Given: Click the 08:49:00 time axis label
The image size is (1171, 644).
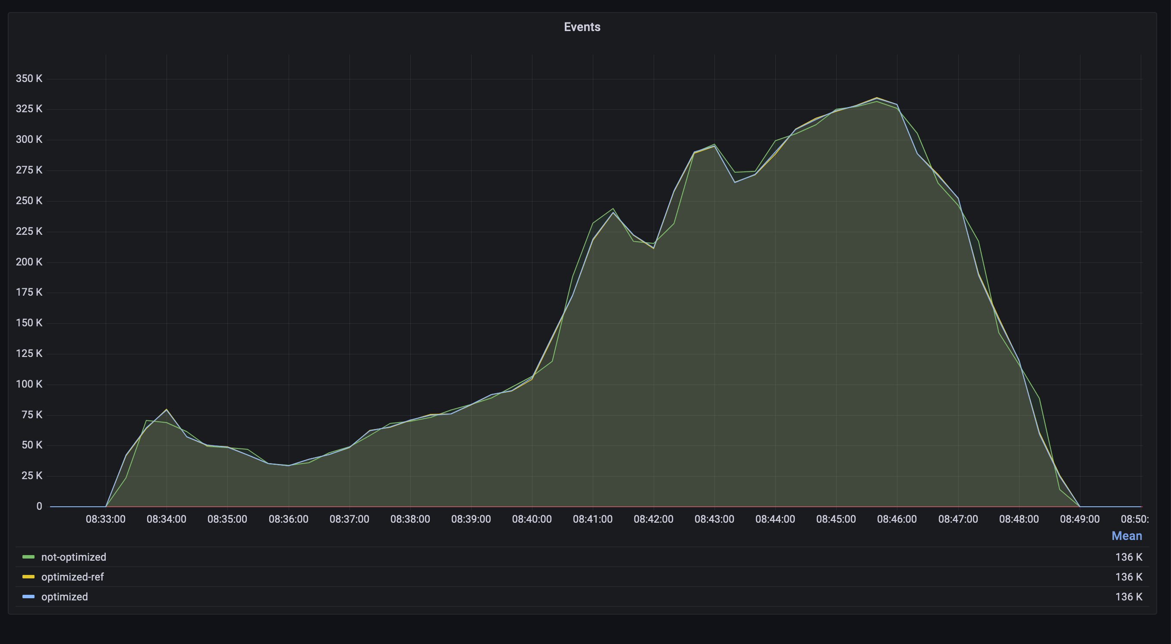Looking at the screenshot, I should [1080, 519].
